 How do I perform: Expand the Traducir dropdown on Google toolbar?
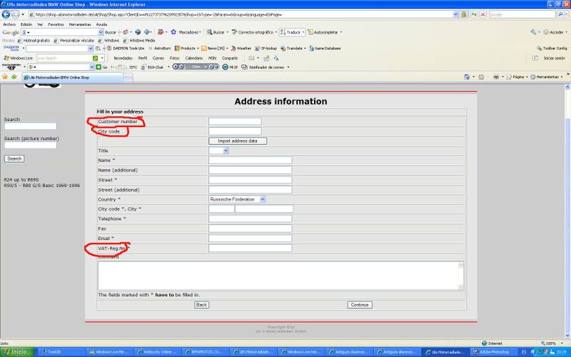tap(303, 32)
